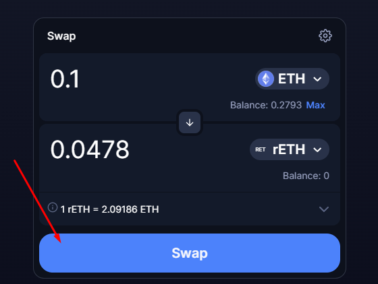Click the 1 rETH = 2.09186 ETH rate
This screenshot has height=284, width=378.
[x=109, y=209]
